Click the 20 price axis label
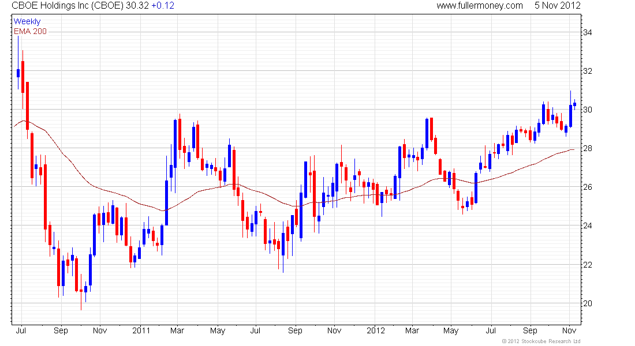 (x=588, y=303)
